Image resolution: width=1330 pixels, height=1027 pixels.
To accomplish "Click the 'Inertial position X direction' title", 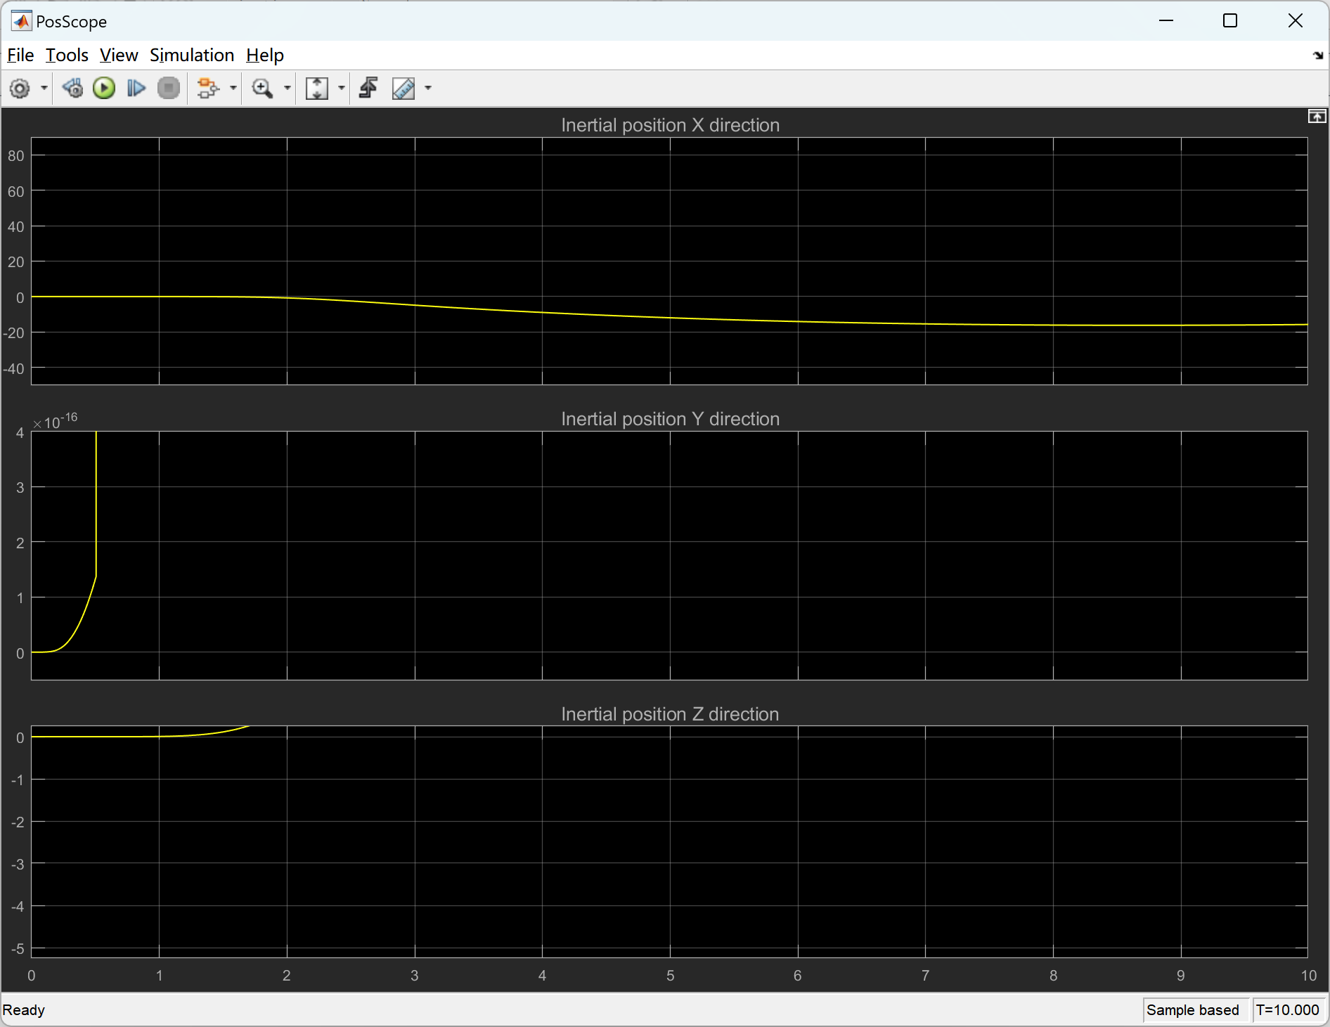I will [x=670, y=125].
